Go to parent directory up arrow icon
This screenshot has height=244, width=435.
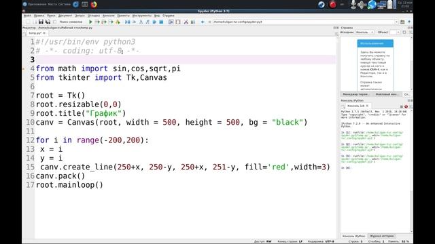pyautogui.click(x=409, y=22)
